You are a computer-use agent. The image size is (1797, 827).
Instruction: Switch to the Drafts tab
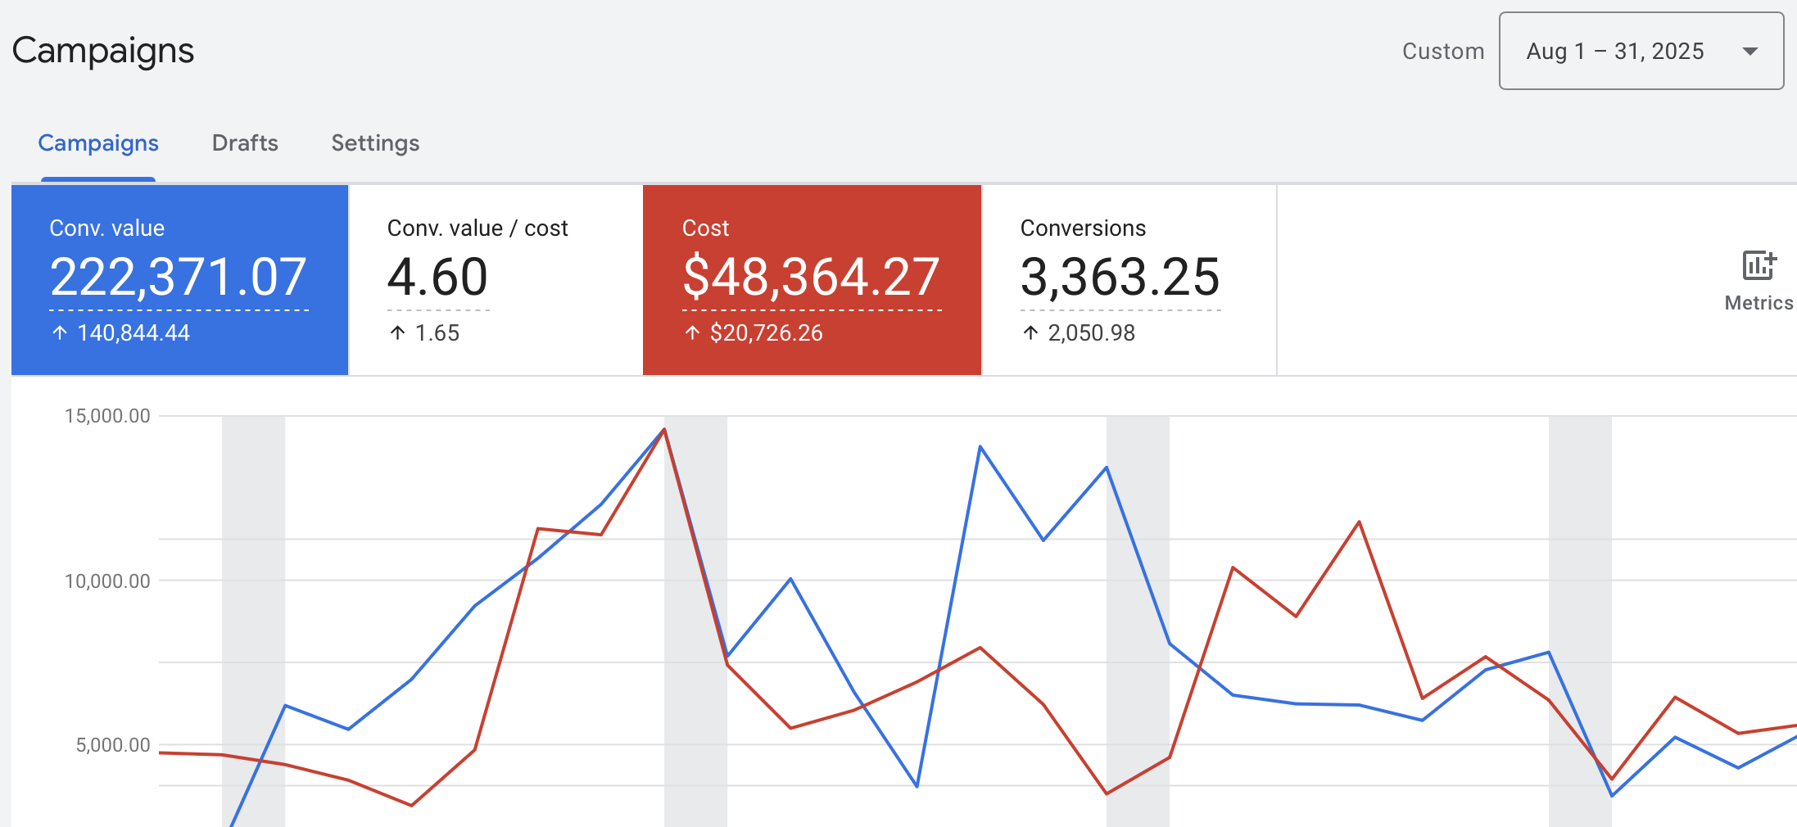click(245, 143)
